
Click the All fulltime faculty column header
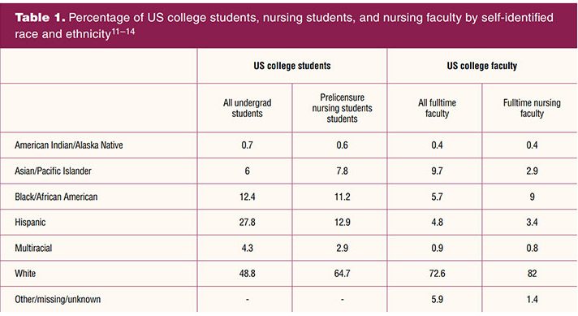click(437, 108)
